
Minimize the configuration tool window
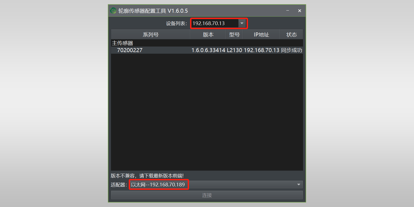point(287,11)
